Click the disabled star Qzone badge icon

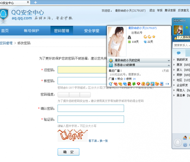[x=148, y=84]
